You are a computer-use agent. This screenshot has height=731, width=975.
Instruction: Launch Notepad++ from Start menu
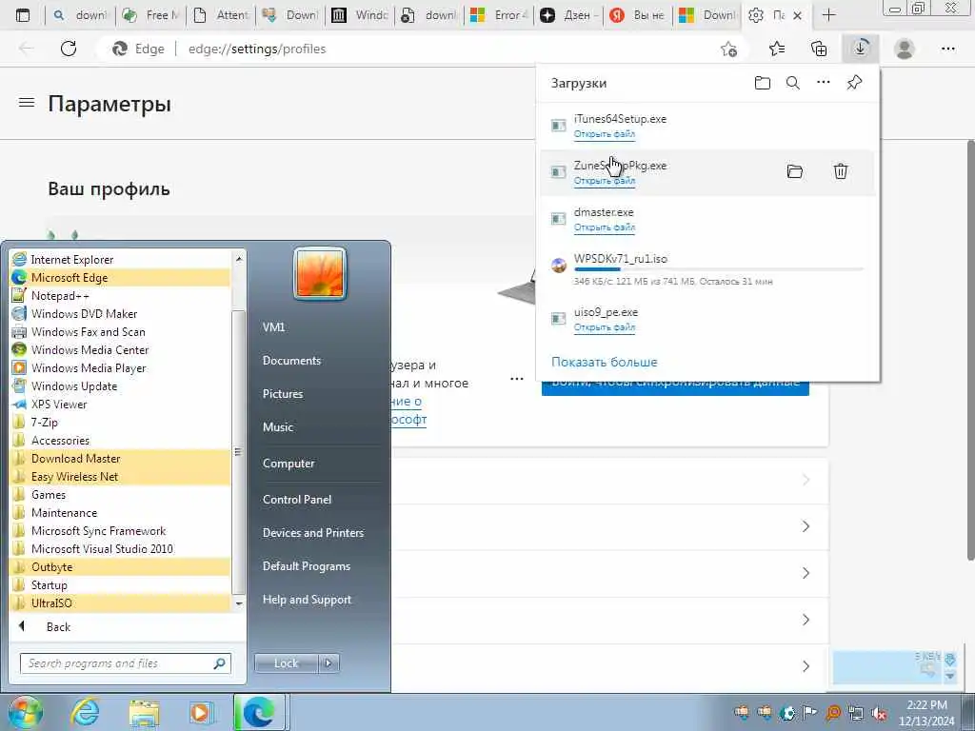click(x=121, y=296)
